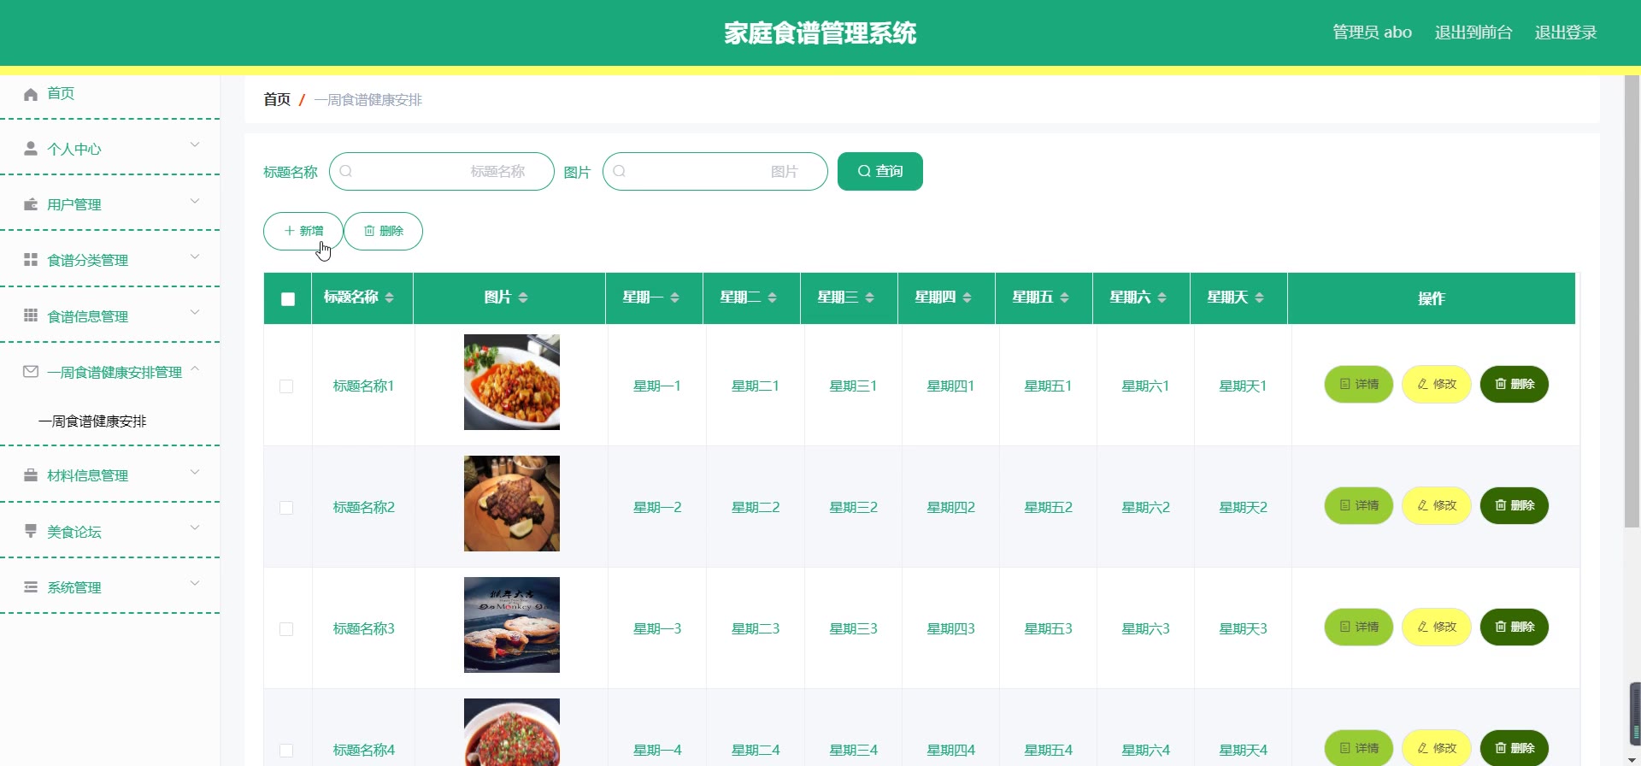This screenshot has width=1641, height=766.
Task: Check the row checkbox for 标题名称1
Action: click(286, 386)
